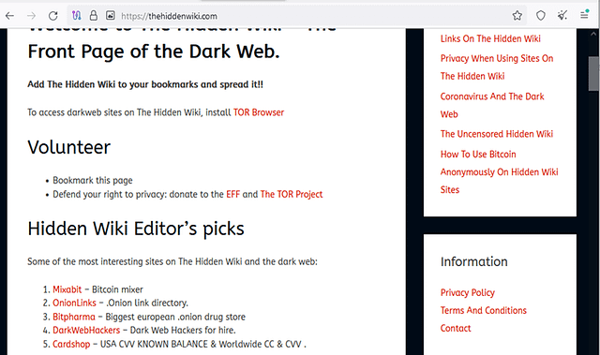
Task: Open the shield protection icon
Action: coord(540,16)
